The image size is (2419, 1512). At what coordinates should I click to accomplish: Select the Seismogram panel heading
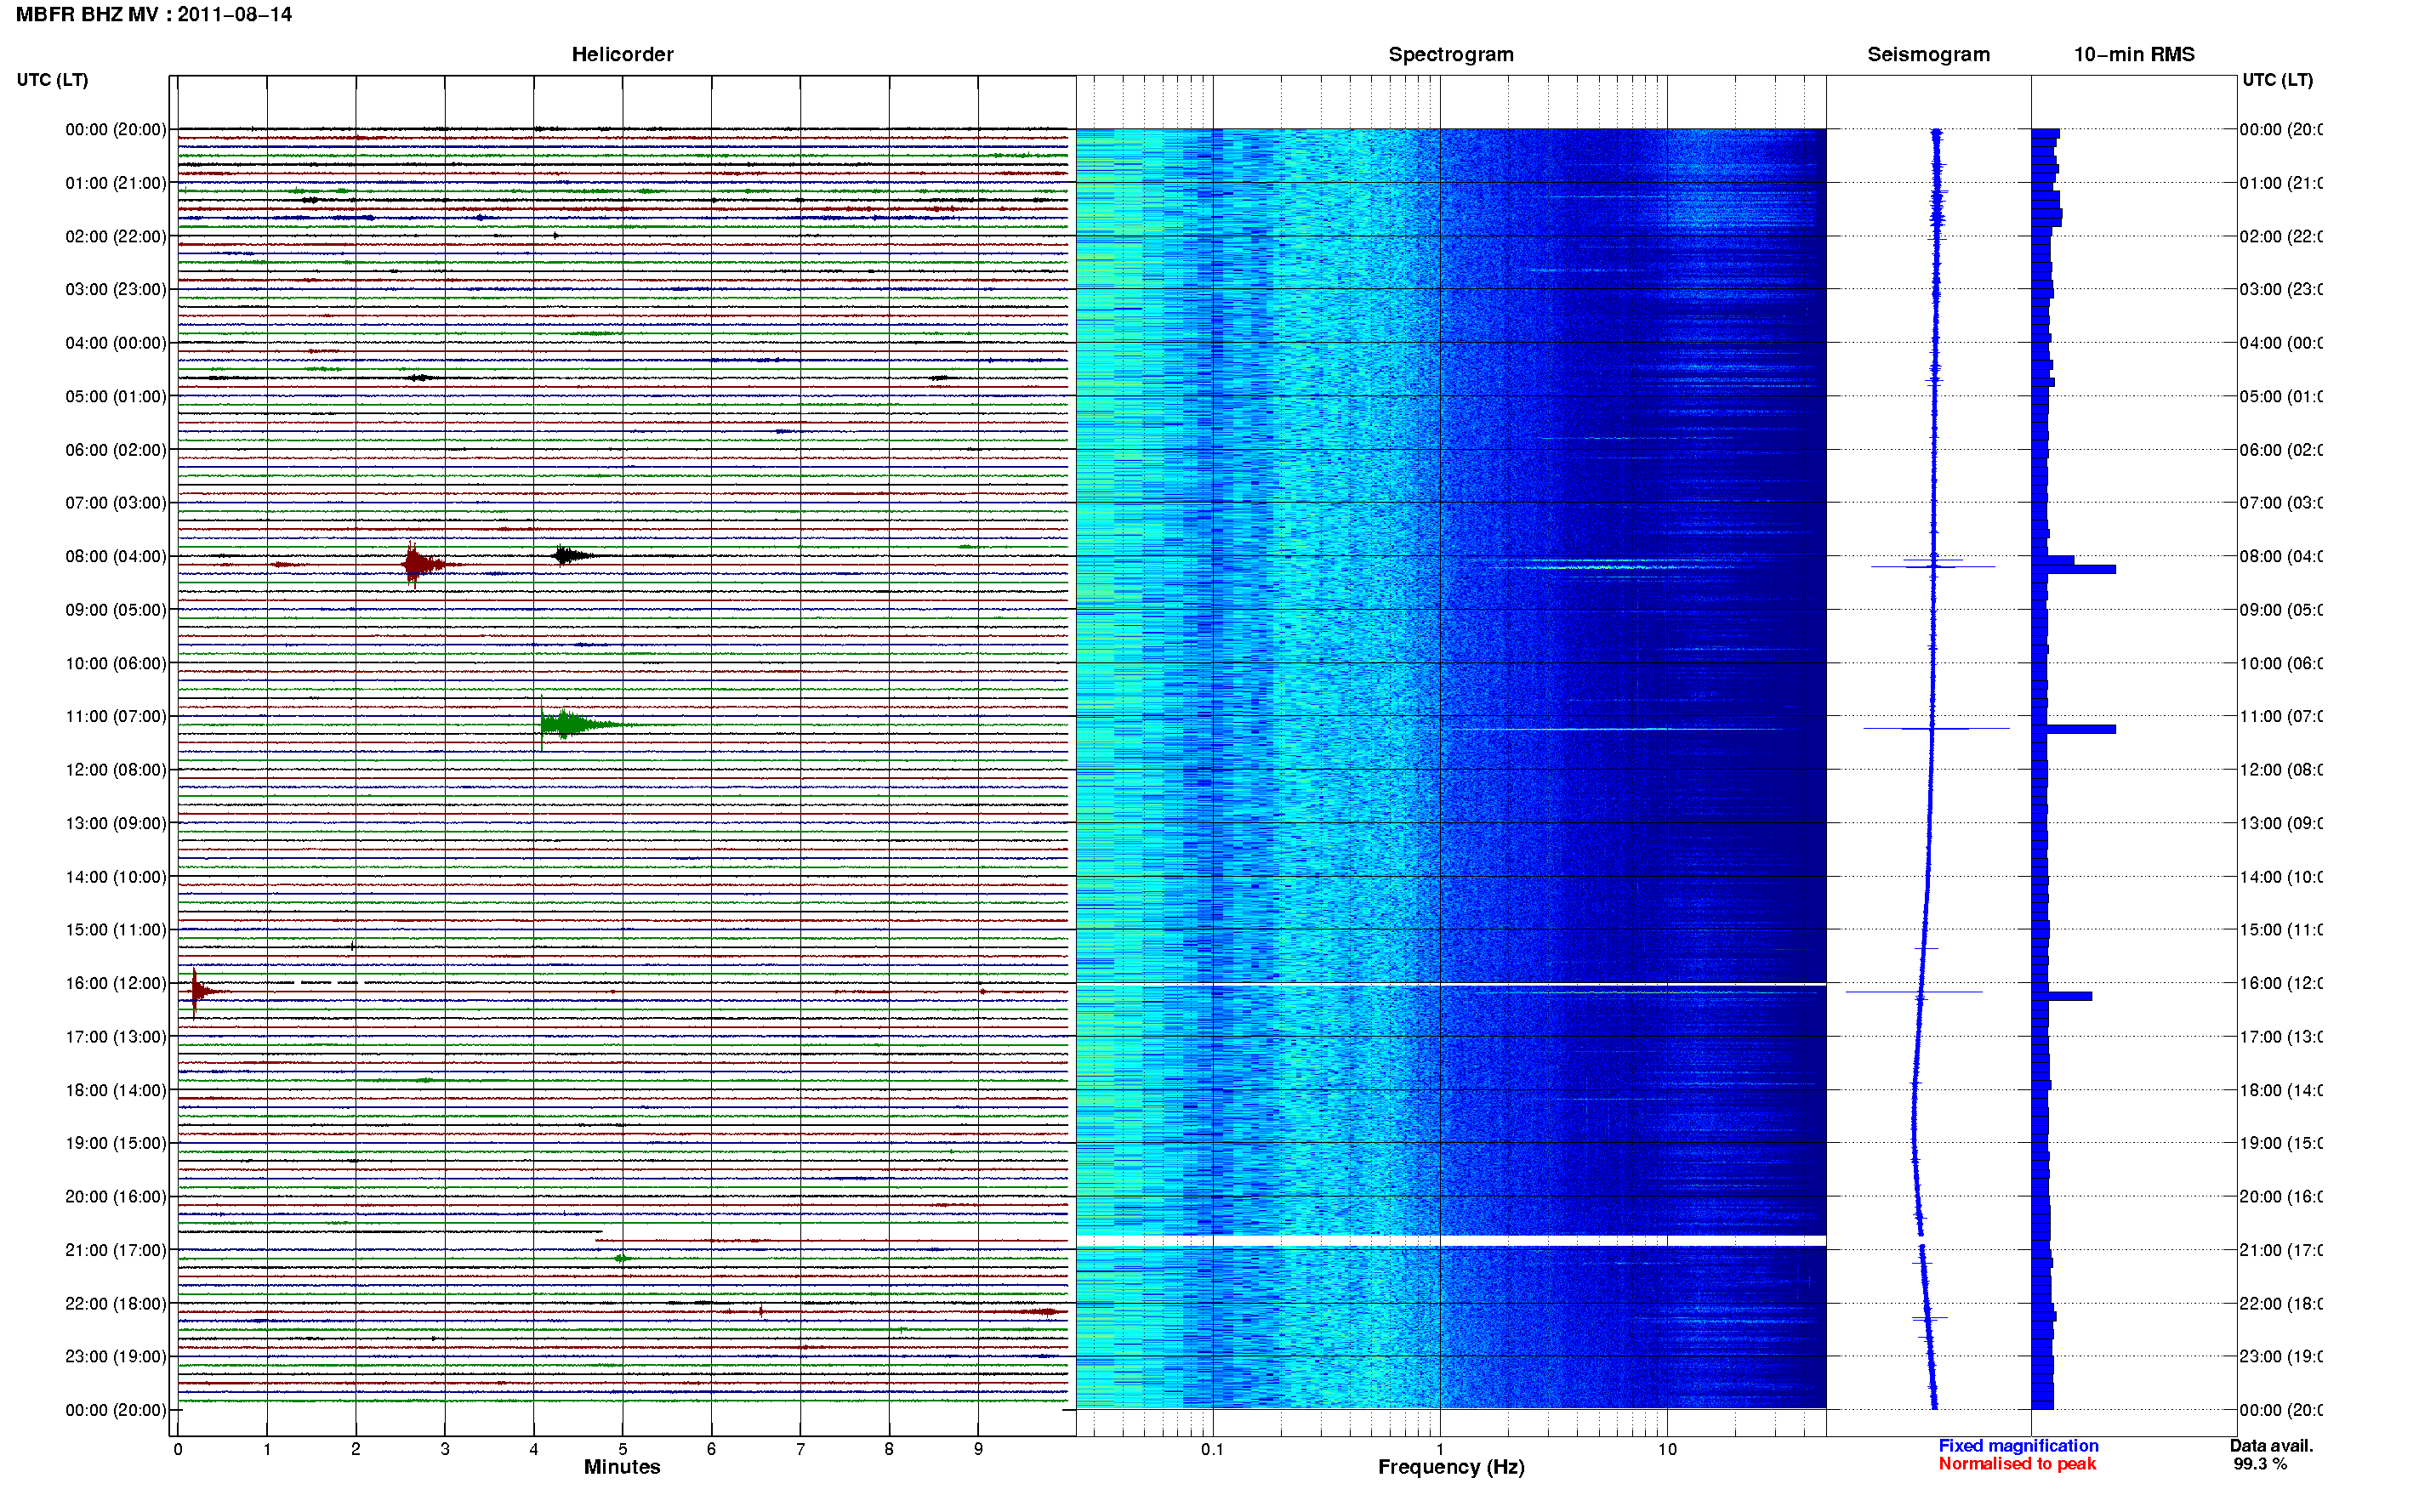1928,54
